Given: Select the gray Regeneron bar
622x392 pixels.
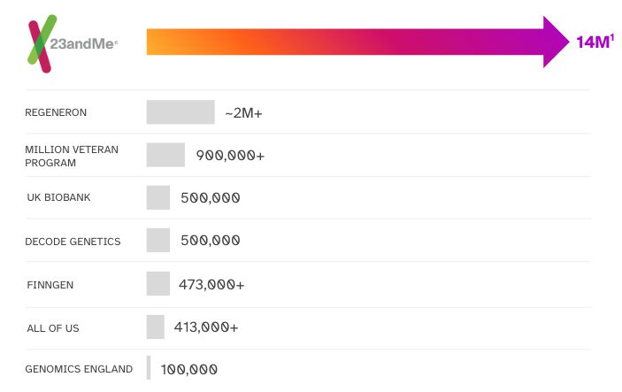Looking at the screenshot, I should pyautogui.click(x=180, y=112).
